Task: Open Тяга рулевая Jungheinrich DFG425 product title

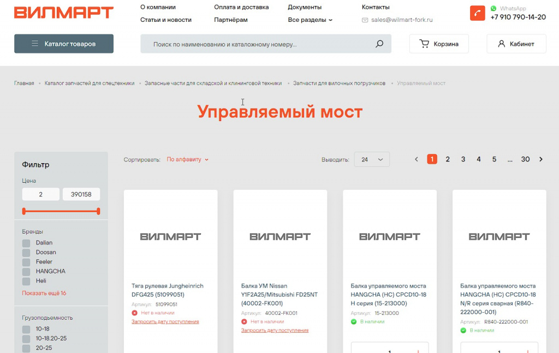Action: pyautogui.click(x=168, y=290)
